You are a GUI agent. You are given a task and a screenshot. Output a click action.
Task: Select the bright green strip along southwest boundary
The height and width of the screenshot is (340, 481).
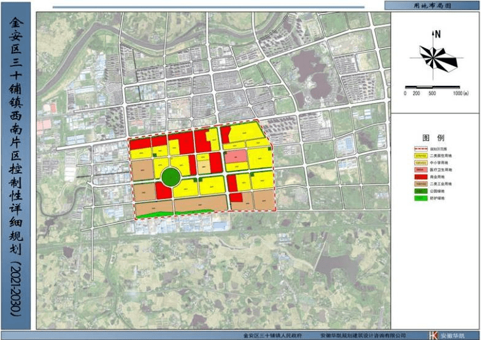(x=153, y=214)
